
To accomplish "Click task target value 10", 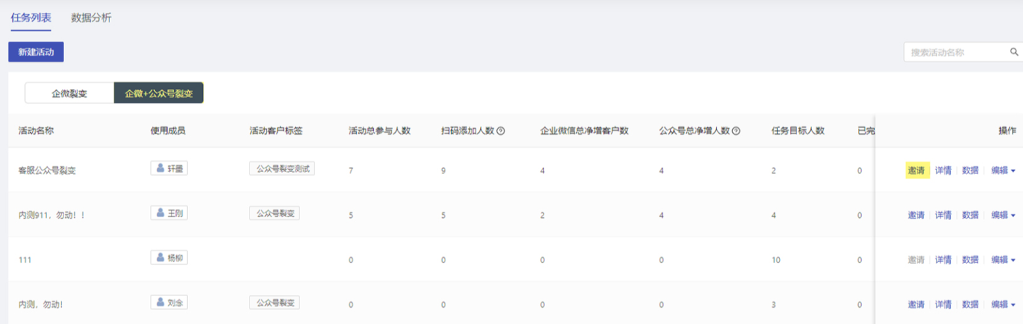I will click(777, 260).
